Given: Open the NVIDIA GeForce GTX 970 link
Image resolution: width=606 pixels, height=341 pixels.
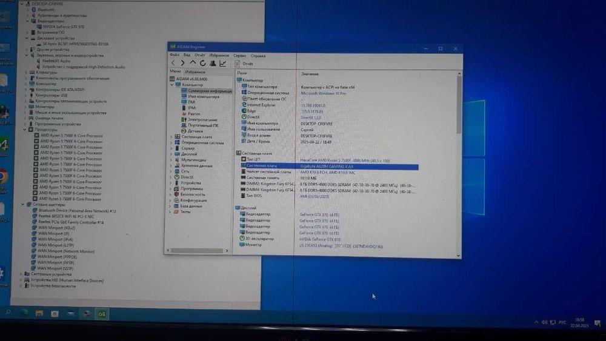Looking at the screenshot, I should point(319,239).
